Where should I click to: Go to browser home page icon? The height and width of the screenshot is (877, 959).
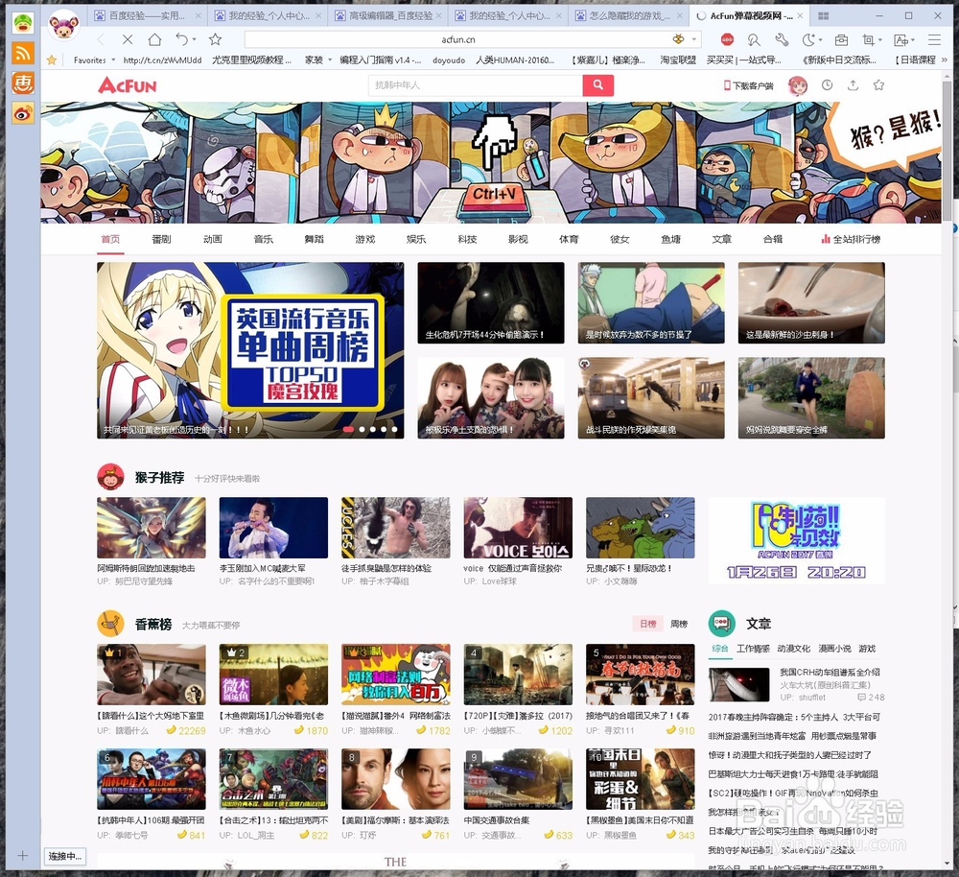point(154,39)
